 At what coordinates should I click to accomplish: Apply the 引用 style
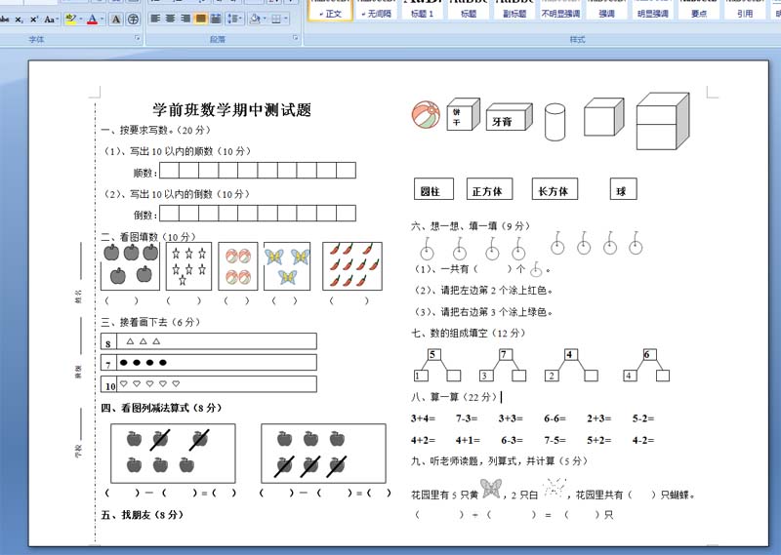point(745,11)
